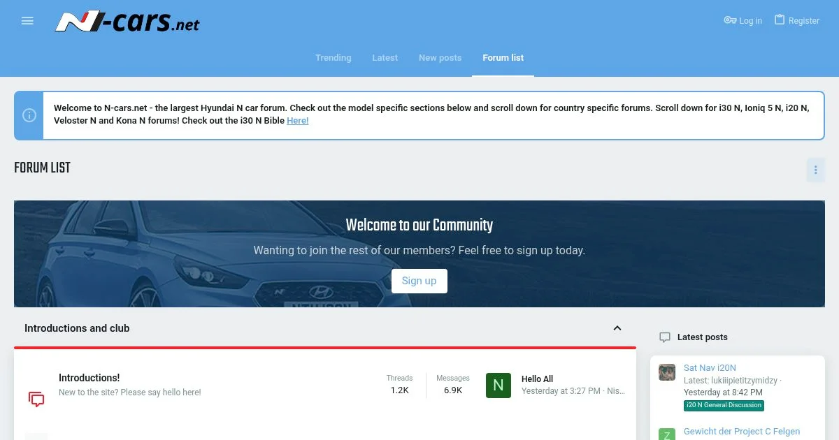Click the Threads count 1.2K

(x=400, y=390)
